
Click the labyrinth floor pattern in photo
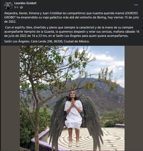(111, 138)
